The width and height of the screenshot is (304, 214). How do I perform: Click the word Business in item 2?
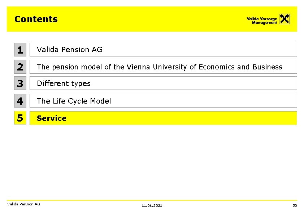click(x=268, y=67)
